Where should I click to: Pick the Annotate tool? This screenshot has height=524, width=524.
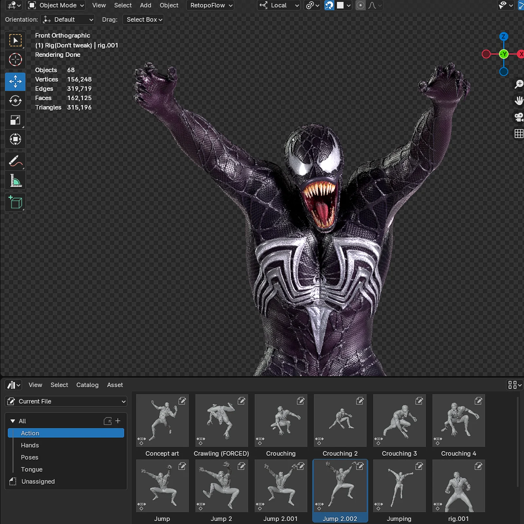15,160
